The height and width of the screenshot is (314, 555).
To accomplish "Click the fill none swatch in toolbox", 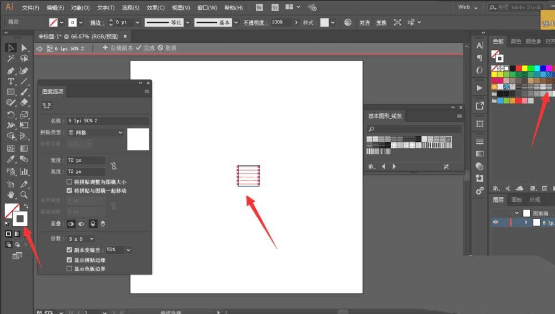I will click(9, 208).
